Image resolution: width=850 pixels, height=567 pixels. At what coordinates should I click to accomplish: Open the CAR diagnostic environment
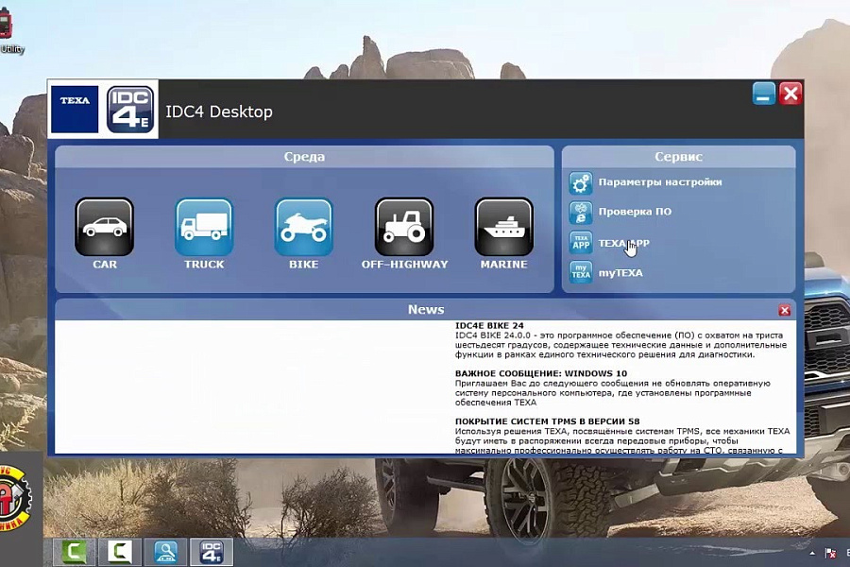(104, 227)
